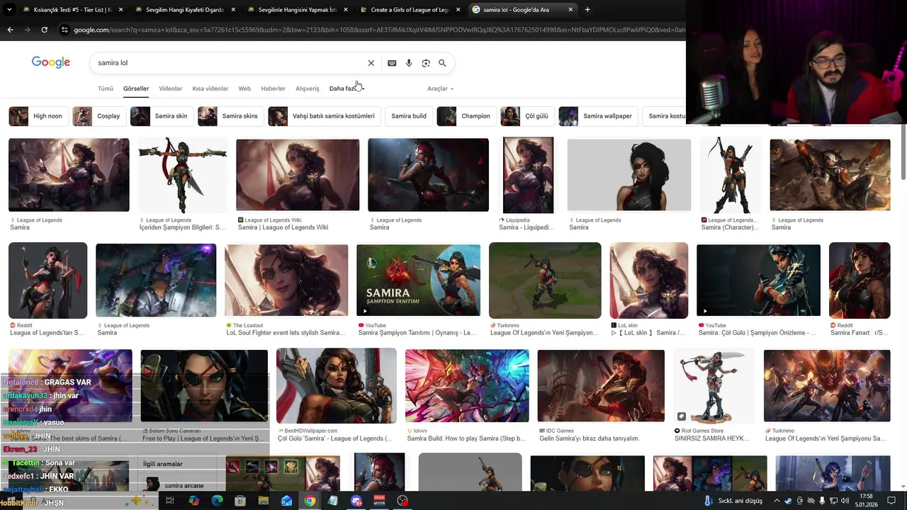
Task: Click the 'High noon' suggestion chip
Action: tap(39, 116)
